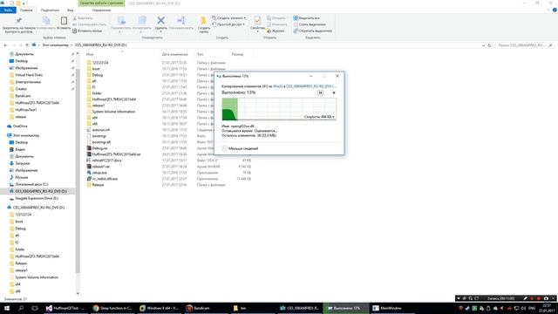Open the 'bin' folder taskbar item
Viewport: 558px width, 314px height.
pos(254,308)
